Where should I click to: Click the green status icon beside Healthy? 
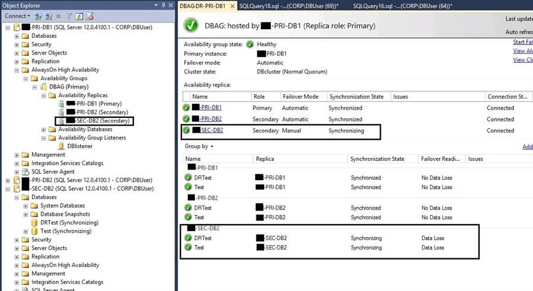tap(250, 44)
